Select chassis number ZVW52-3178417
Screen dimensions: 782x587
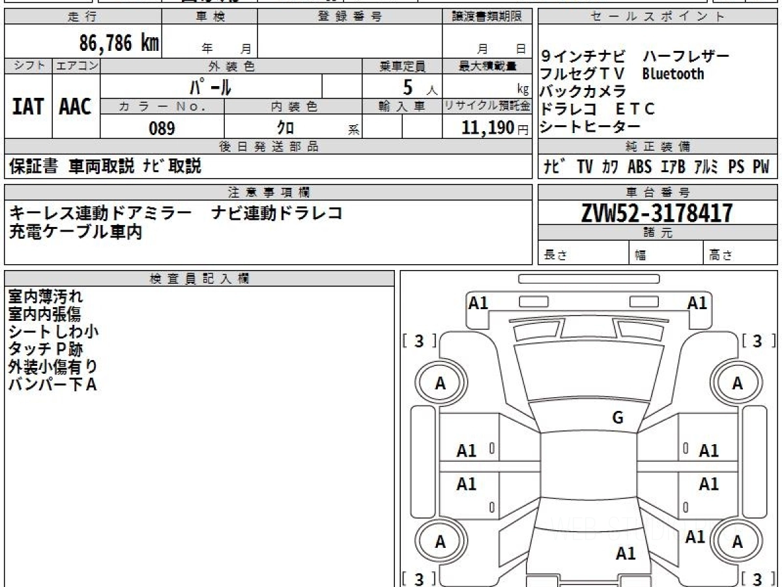pos(657,213)
